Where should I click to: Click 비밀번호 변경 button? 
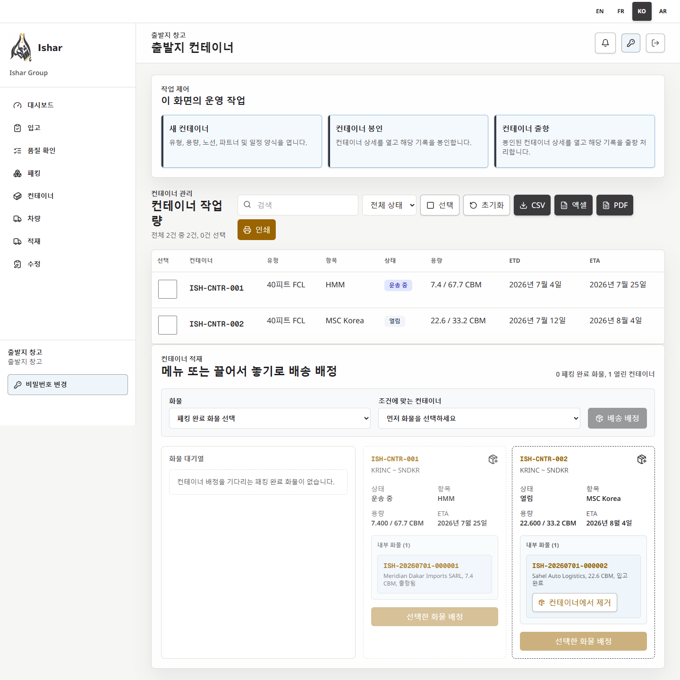tap(68, 385)
